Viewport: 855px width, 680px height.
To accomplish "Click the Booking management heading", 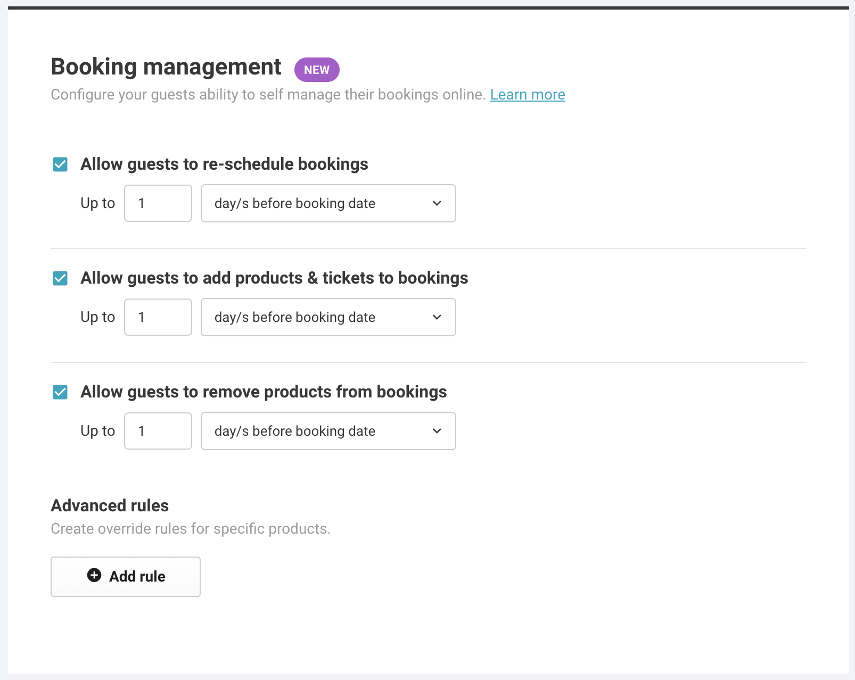I will [x=166, y=67].
